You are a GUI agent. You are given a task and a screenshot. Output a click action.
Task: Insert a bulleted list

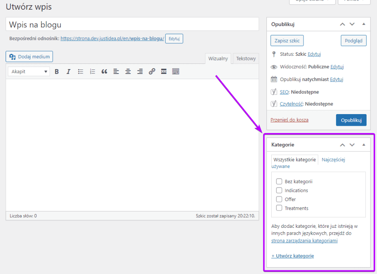(80, 72)
